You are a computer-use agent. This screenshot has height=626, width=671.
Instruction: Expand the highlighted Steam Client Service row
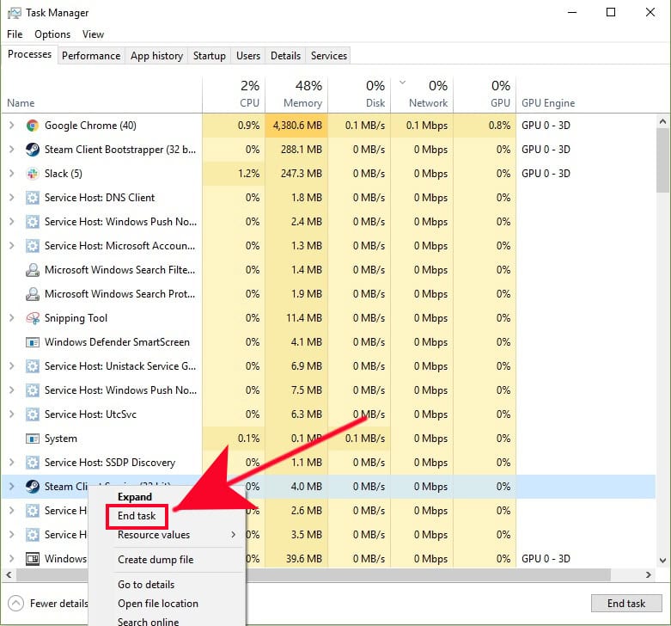(x=11, y=487)
